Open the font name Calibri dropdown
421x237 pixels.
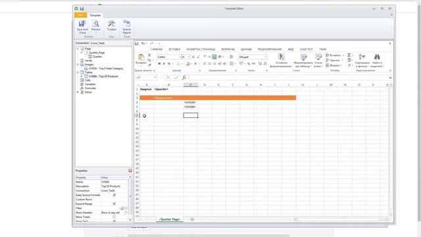[180, 57]
